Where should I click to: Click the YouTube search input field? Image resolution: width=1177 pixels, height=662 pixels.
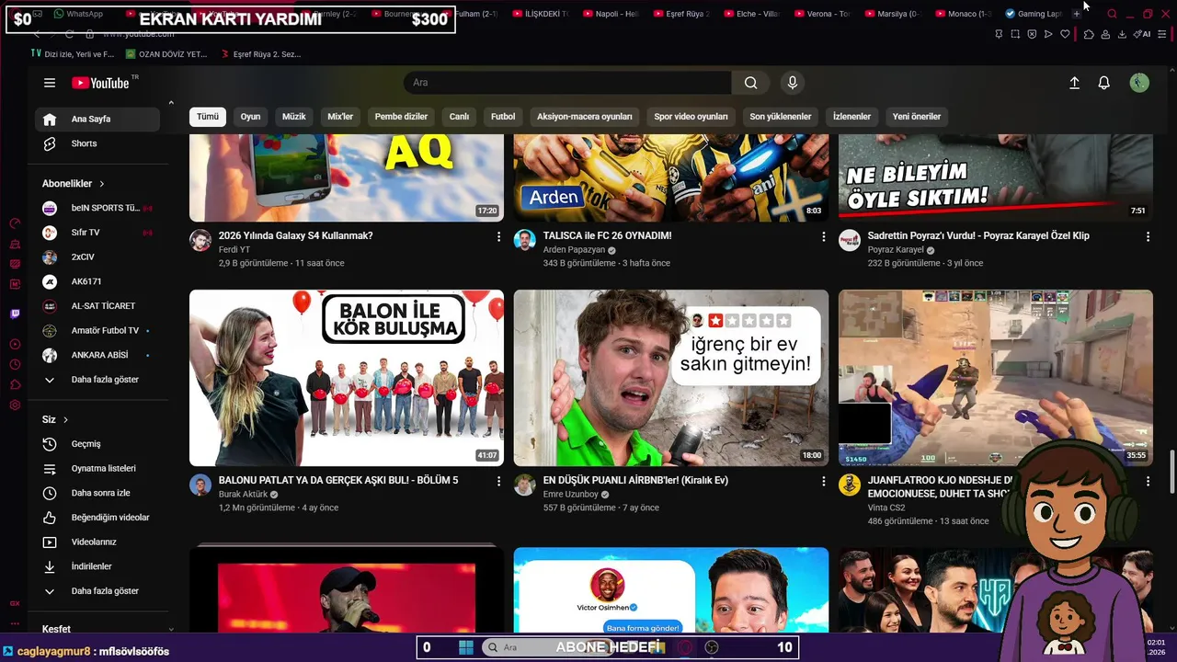coord(567,83)
